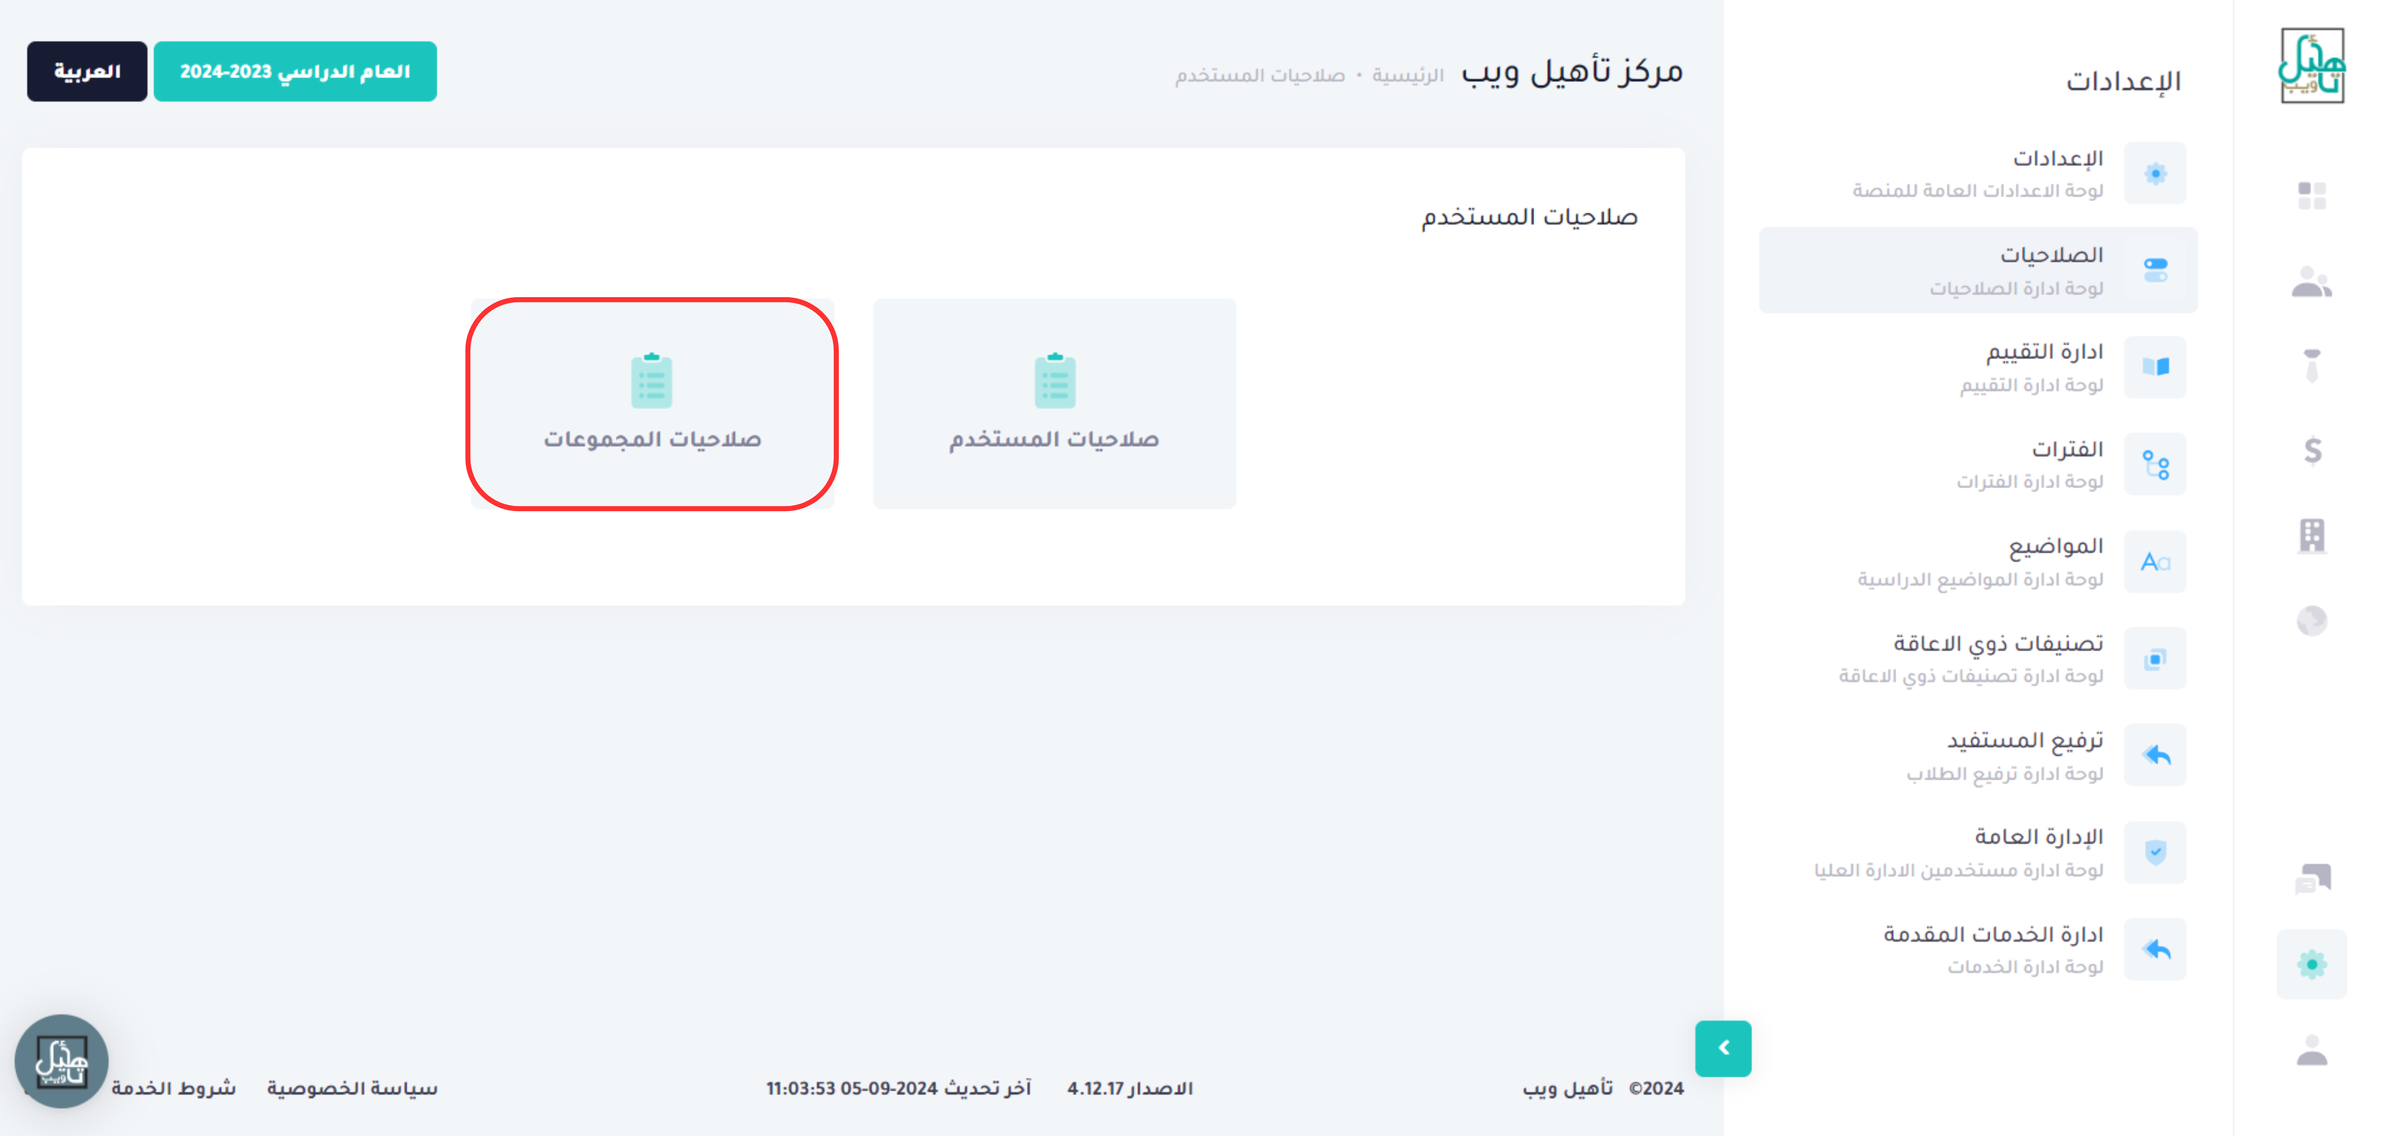Click the Taheel Web logo at the top
The width and height of the screenshot is (2381, 1136).
2312,66
